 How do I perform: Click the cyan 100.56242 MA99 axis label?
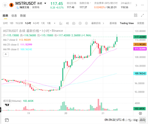pos(140,74)
